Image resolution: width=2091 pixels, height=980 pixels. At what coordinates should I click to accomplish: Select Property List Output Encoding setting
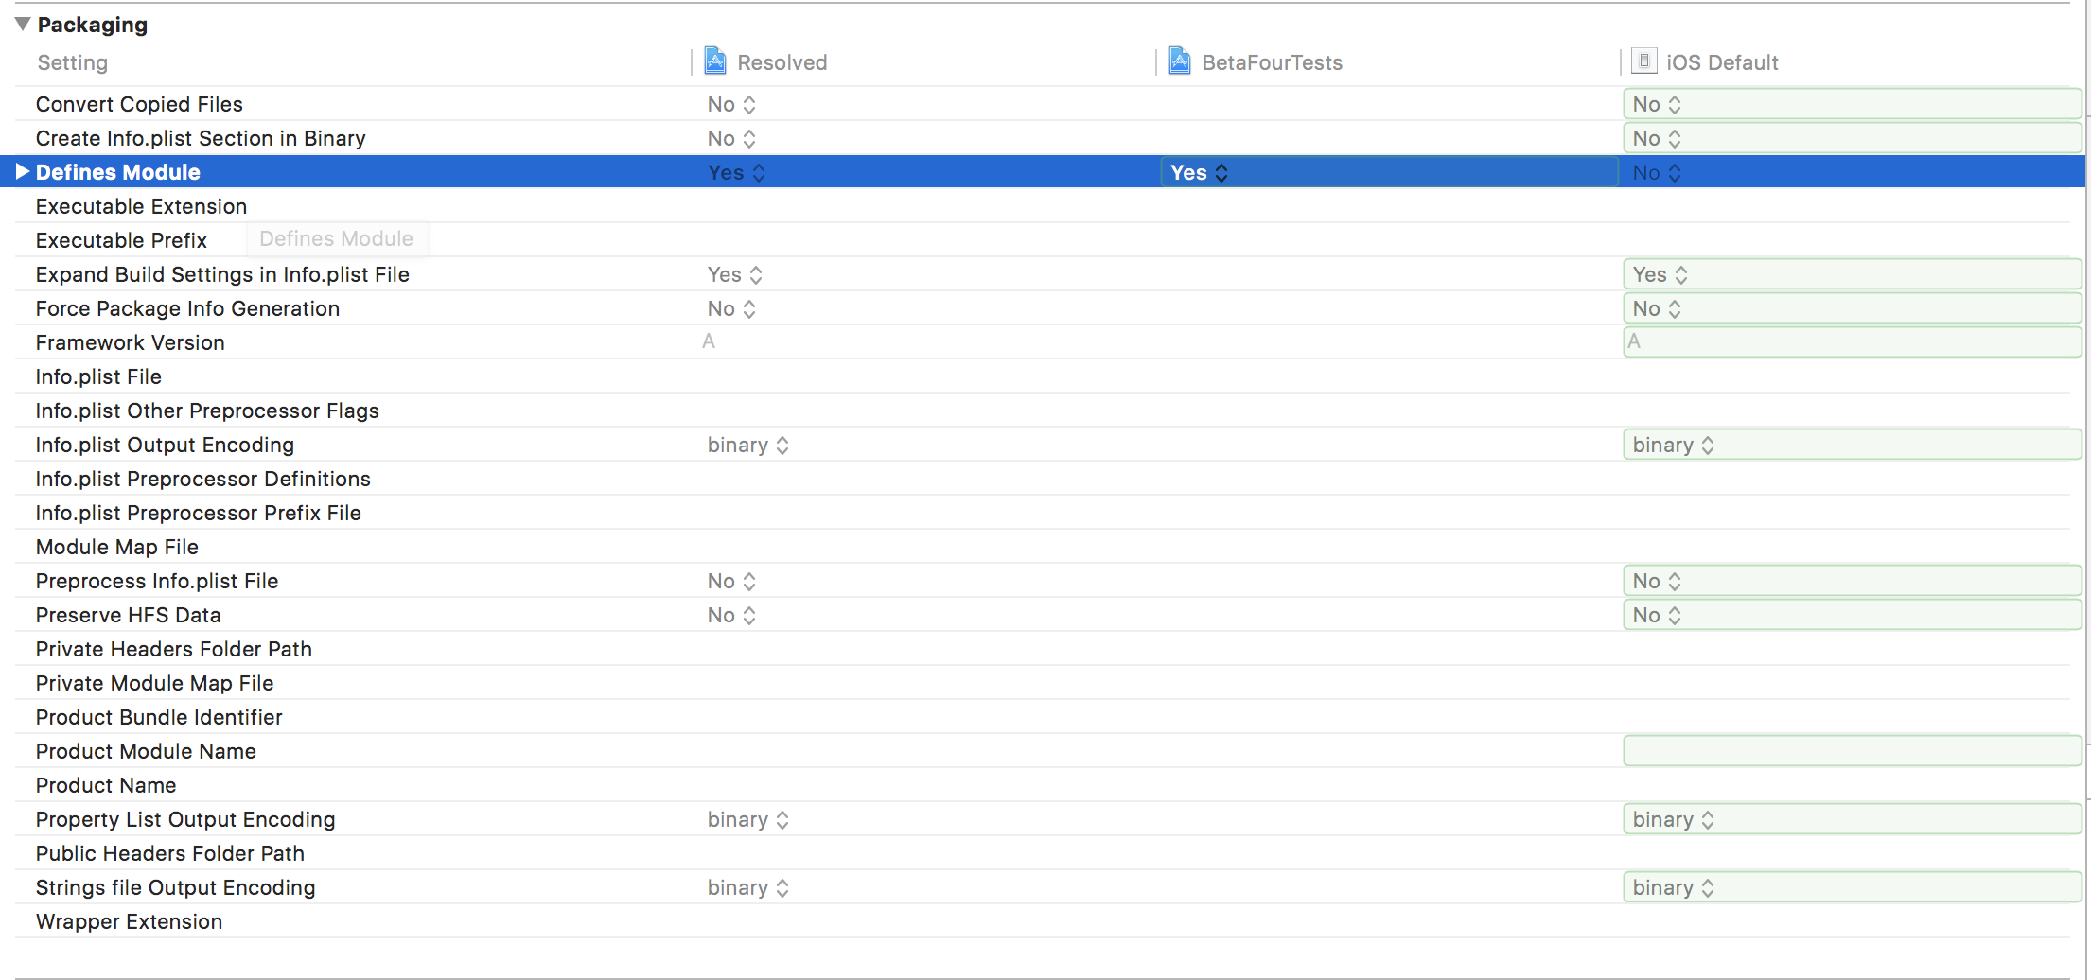click(x=185, y=819)
